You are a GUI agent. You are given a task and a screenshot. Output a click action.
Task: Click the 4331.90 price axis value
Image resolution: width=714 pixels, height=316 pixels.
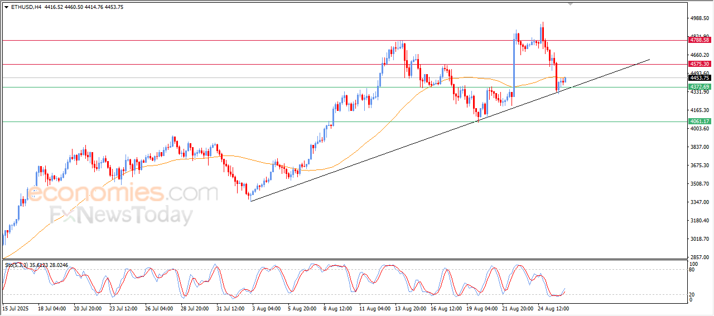pos(699,92)
